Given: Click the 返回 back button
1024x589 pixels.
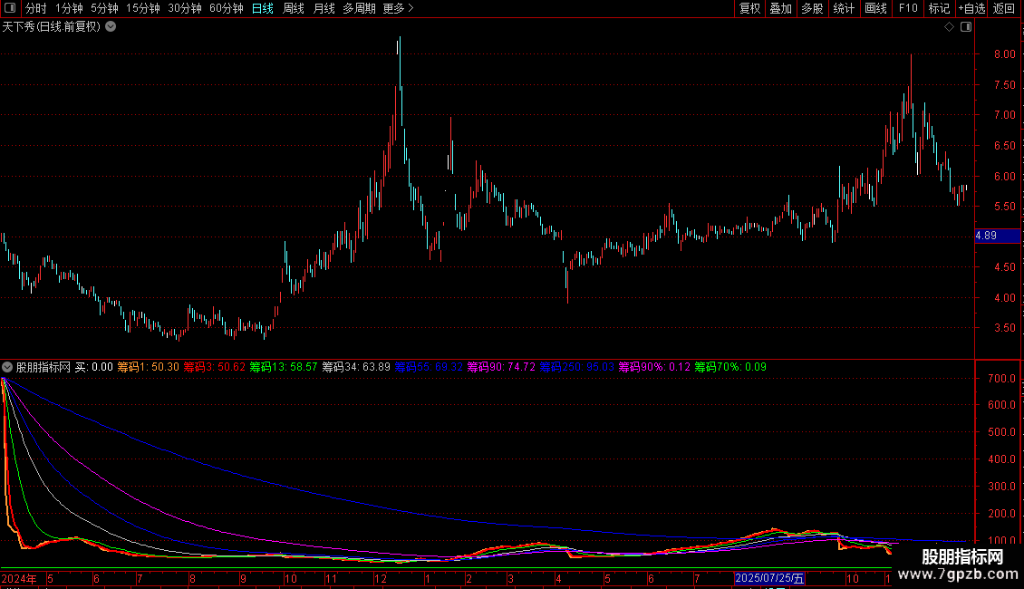Looking at the screenshot, I should (1004, 8).
